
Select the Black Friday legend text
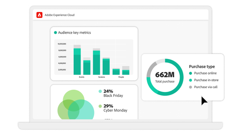pyautogui.click(x=113, y=95)
